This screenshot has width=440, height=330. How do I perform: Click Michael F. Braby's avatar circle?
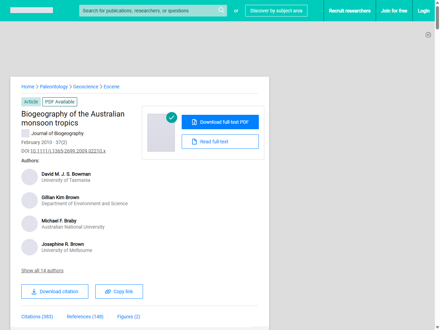tap(29, 223)
